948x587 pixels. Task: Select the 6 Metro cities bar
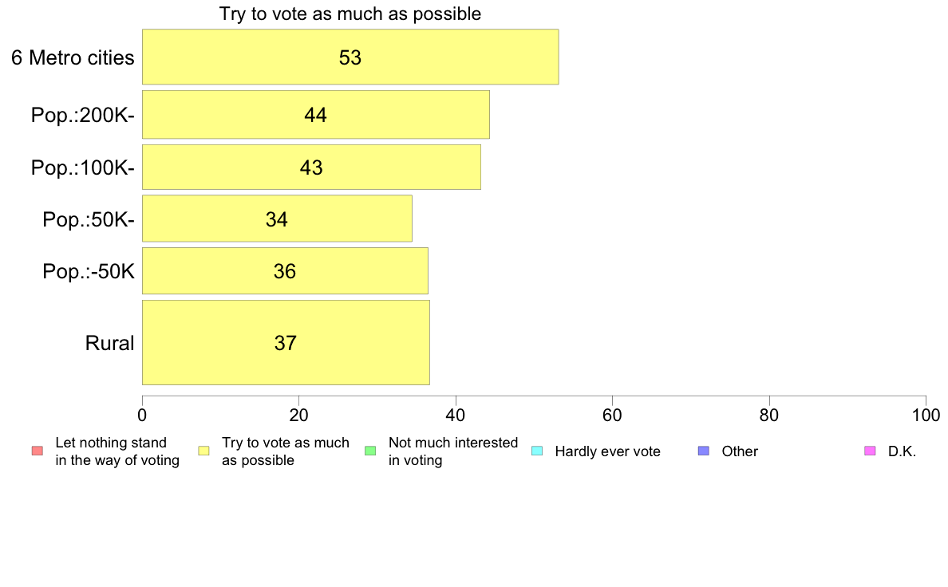tap(350, 57)
